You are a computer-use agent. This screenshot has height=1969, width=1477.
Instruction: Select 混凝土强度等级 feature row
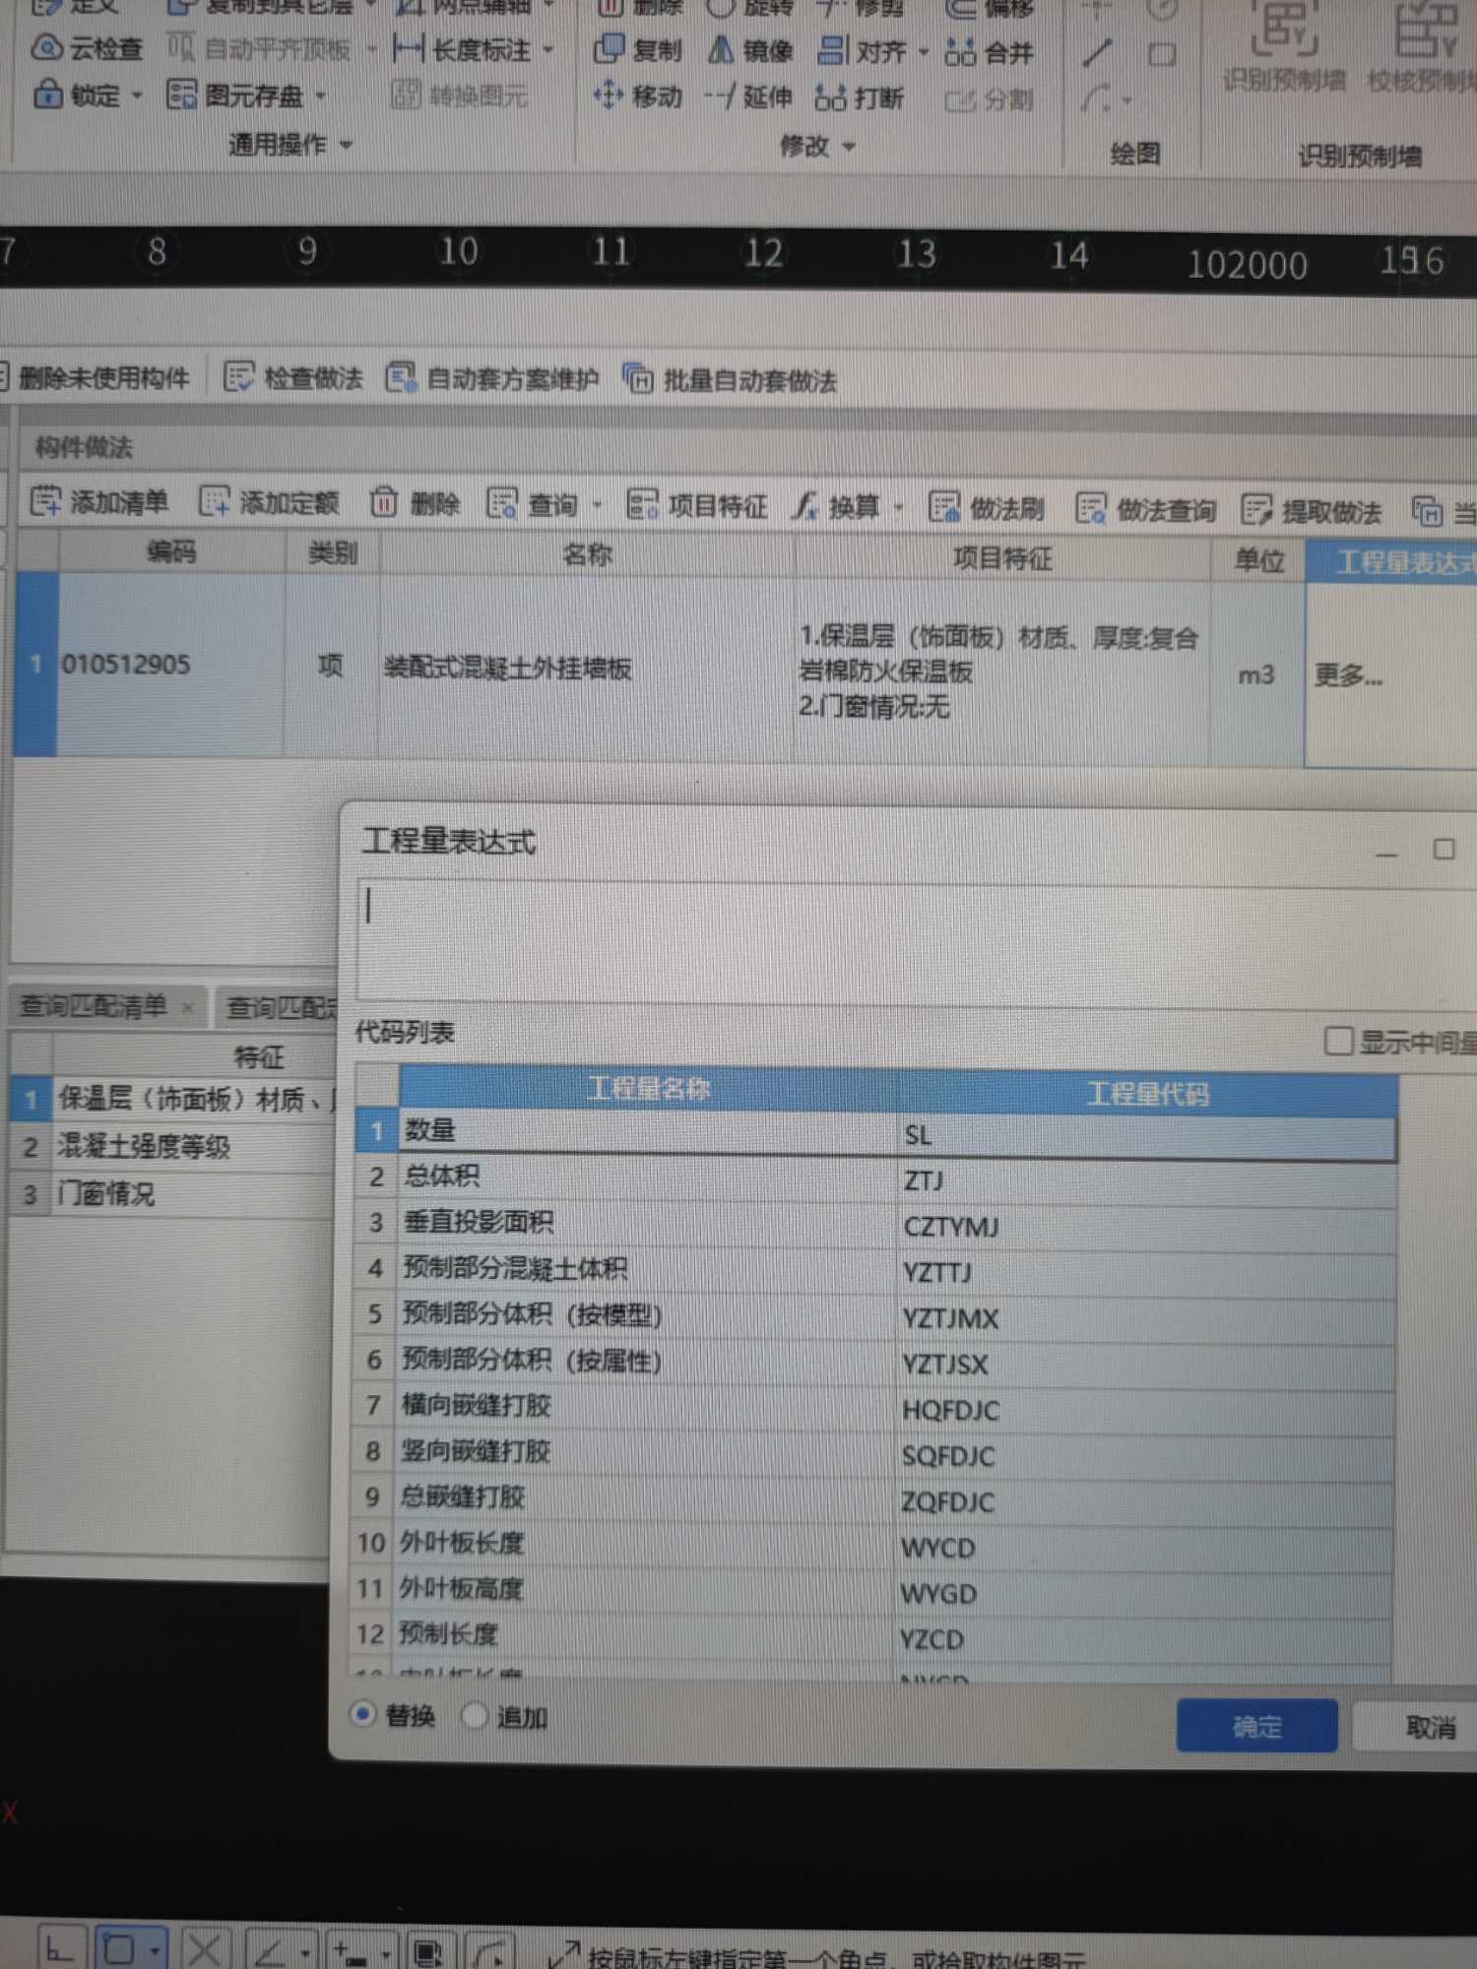(172, 1146)
